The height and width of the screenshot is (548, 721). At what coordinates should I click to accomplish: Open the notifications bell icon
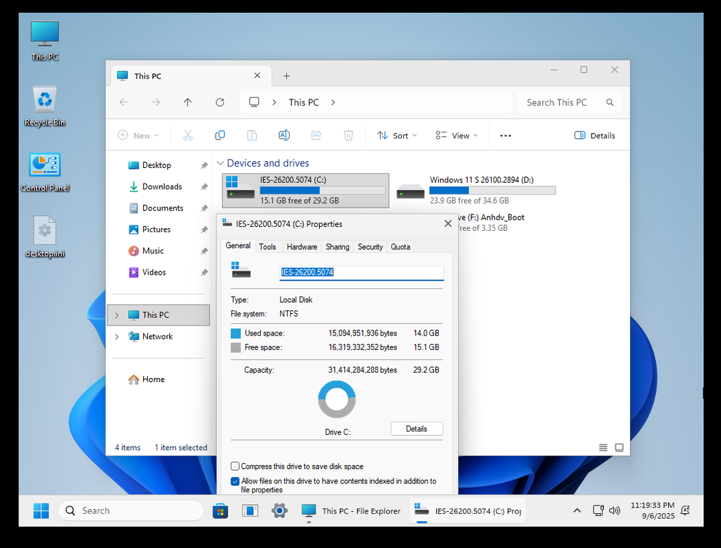click(x=685, y=510)
